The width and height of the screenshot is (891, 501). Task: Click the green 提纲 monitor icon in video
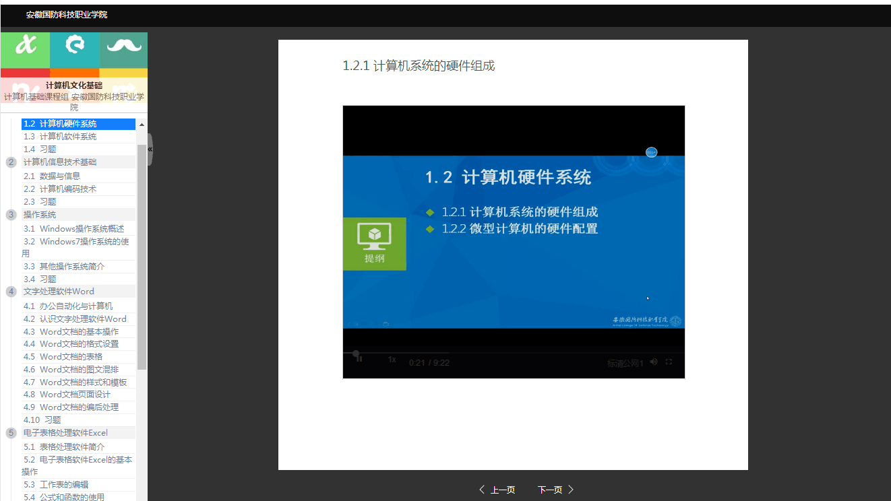(374, 244)
